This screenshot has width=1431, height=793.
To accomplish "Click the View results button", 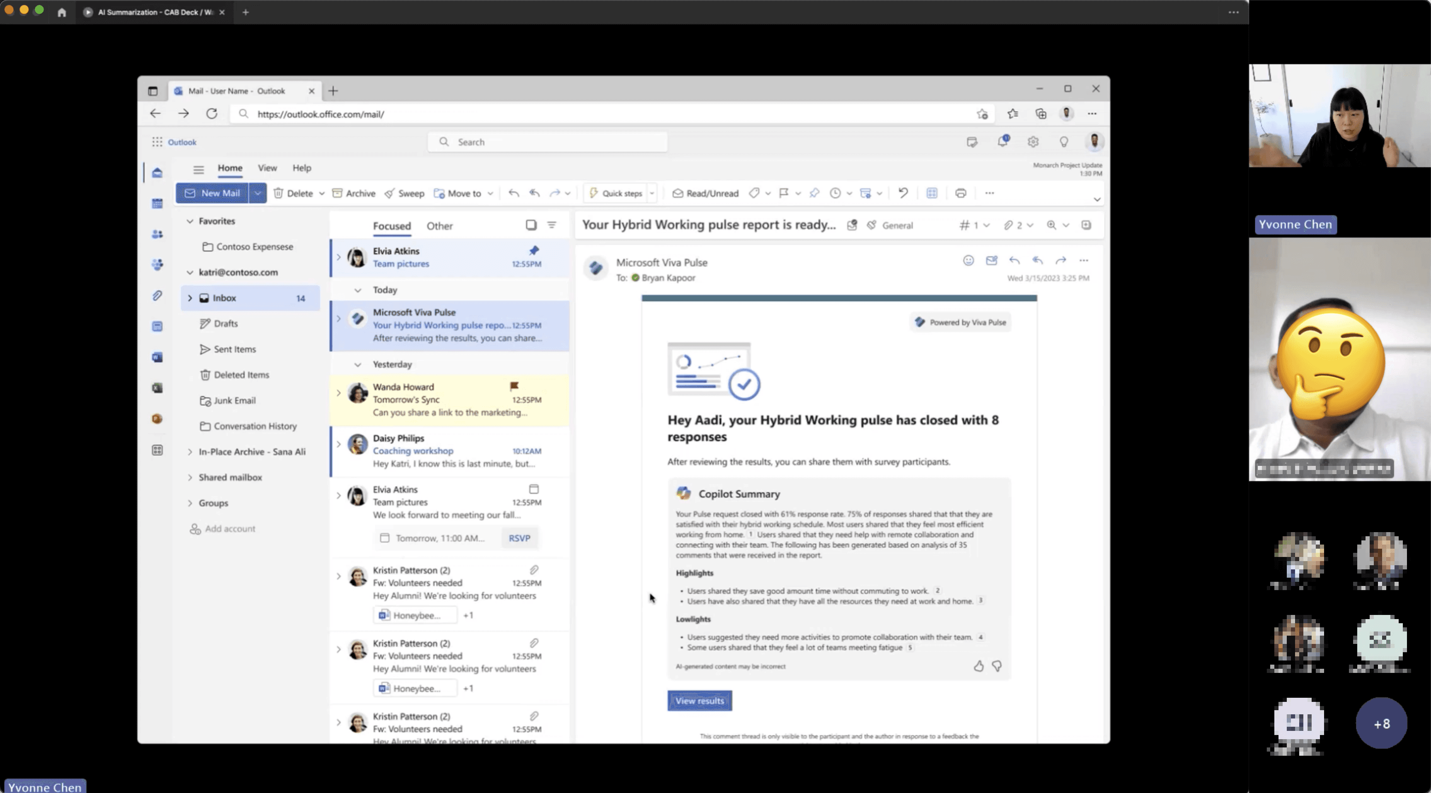I will point(700,701).
